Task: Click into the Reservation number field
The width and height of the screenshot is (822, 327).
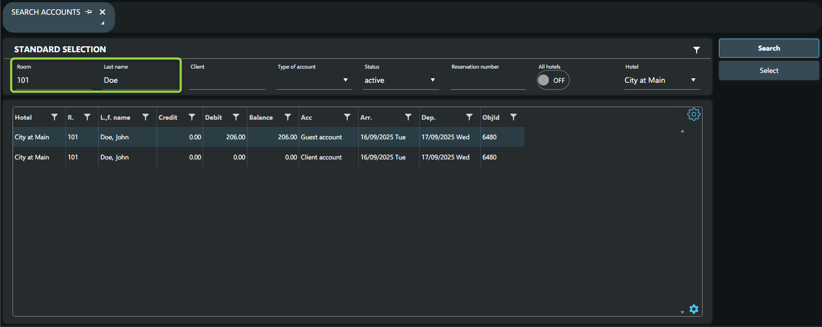Action: point(488,81)
